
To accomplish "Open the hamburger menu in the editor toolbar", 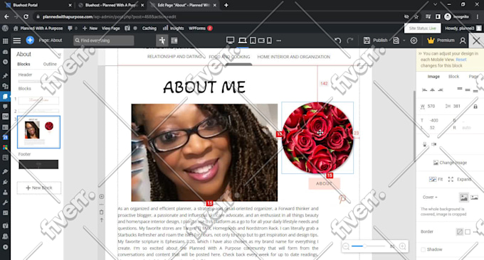I will coord(17,40).
